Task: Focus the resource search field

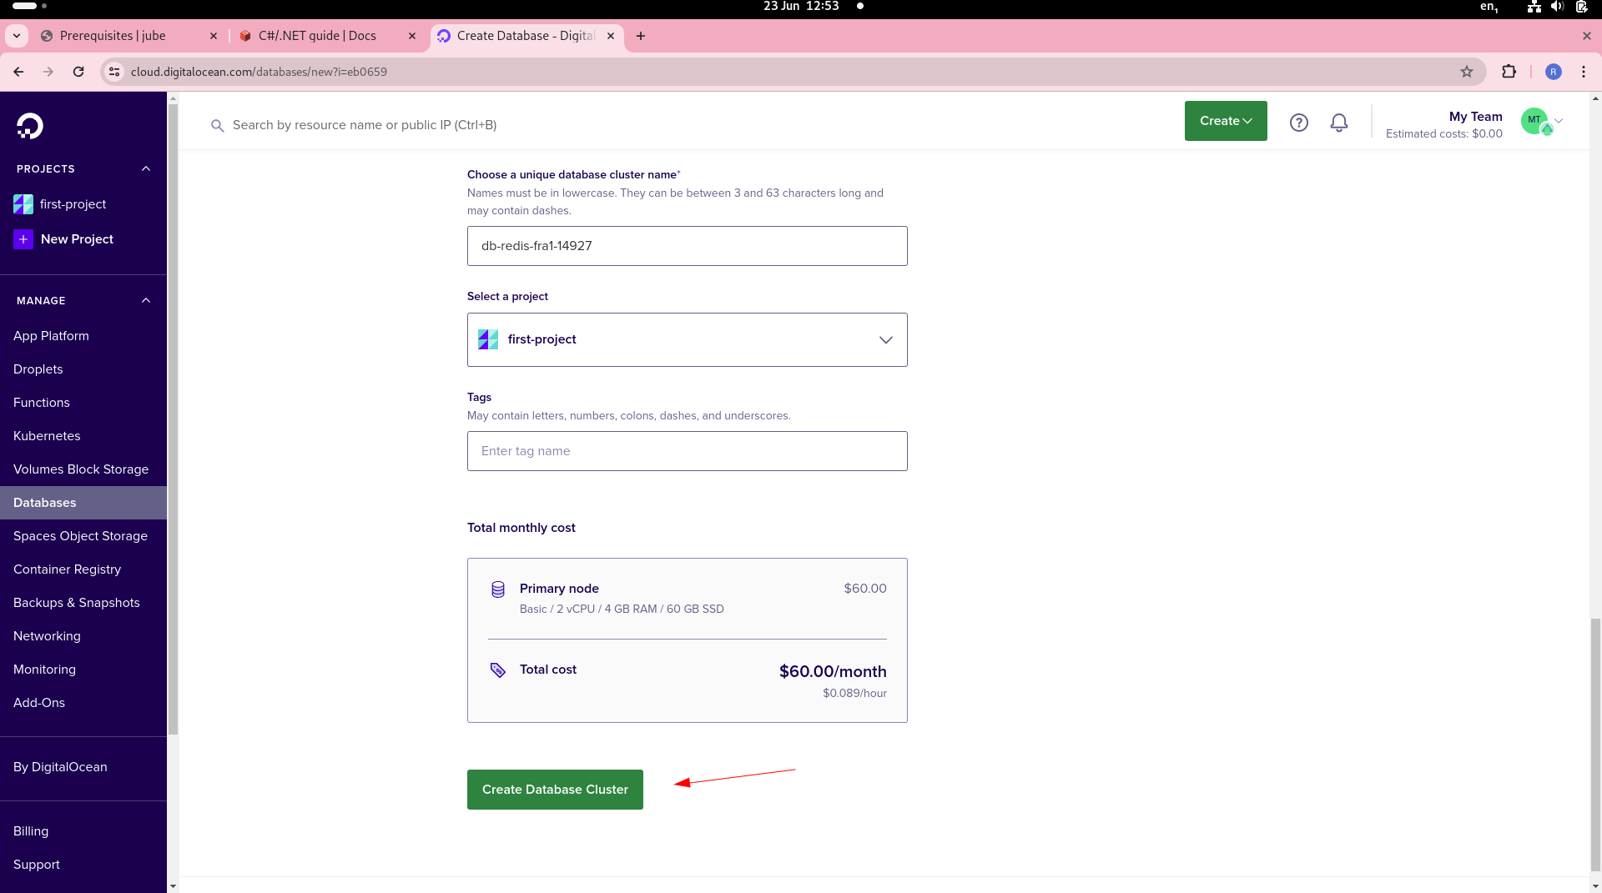Action: (x=365, y=125)
